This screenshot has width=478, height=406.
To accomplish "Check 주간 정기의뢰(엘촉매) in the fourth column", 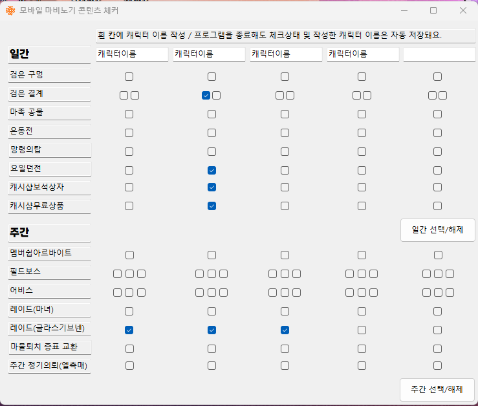I will (x=362, y=366).
